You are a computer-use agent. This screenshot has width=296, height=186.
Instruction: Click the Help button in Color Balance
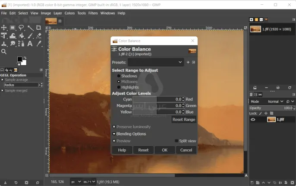122,150
